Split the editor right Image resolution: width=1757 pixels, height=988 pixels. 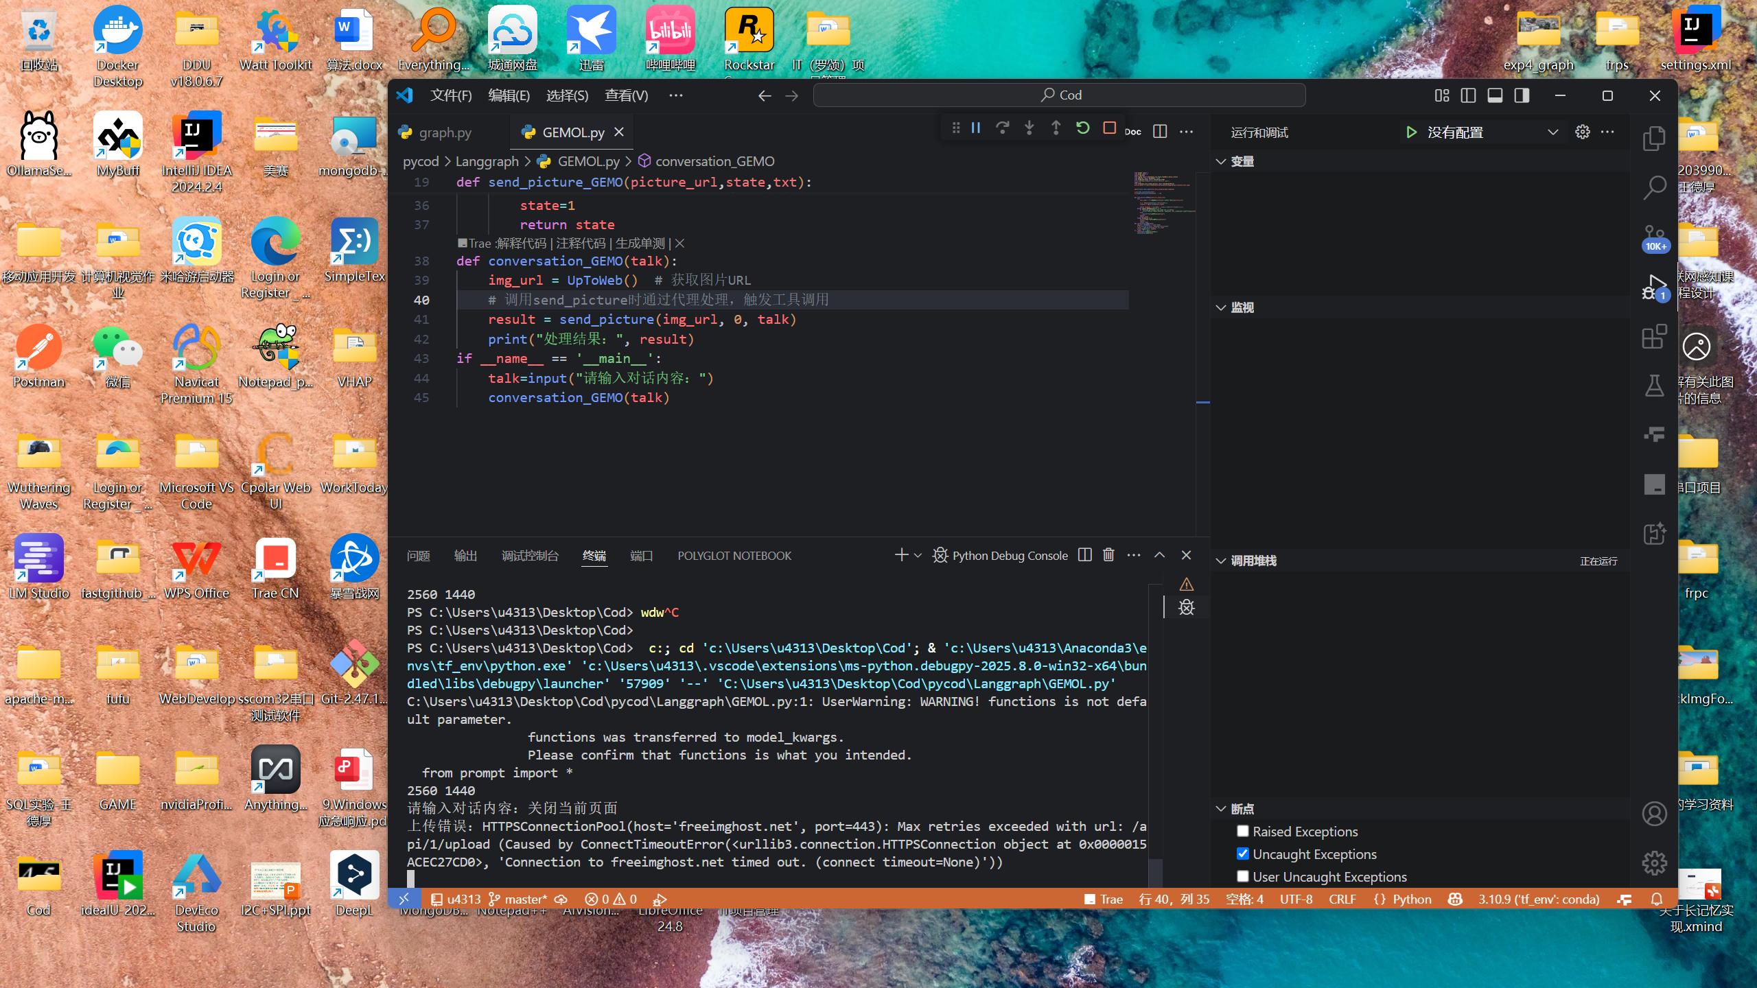click(x=1160, y=131)
